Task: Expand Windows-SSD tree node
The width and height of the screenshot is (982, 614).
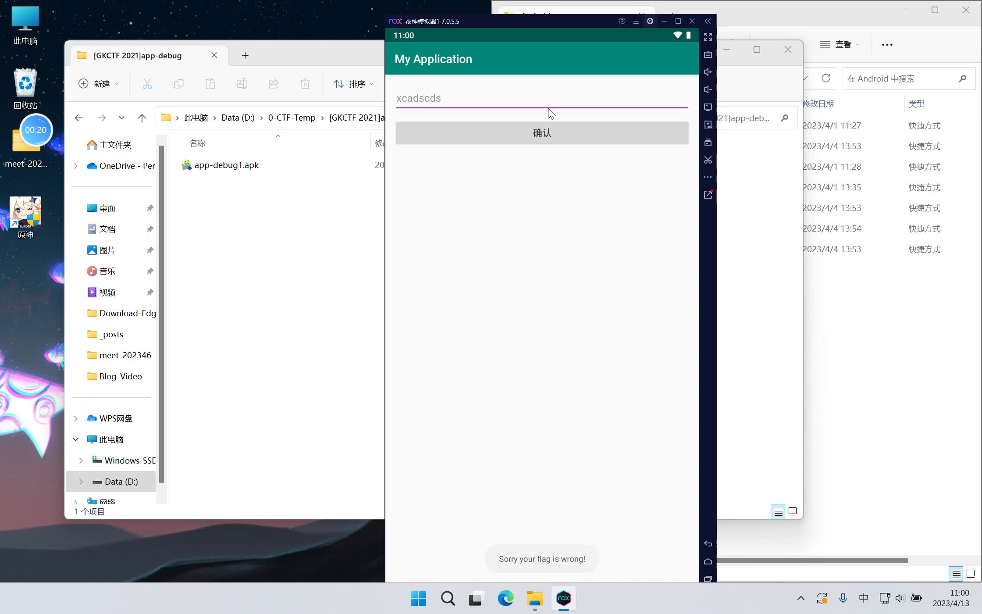Action: (x=81, y=460)
